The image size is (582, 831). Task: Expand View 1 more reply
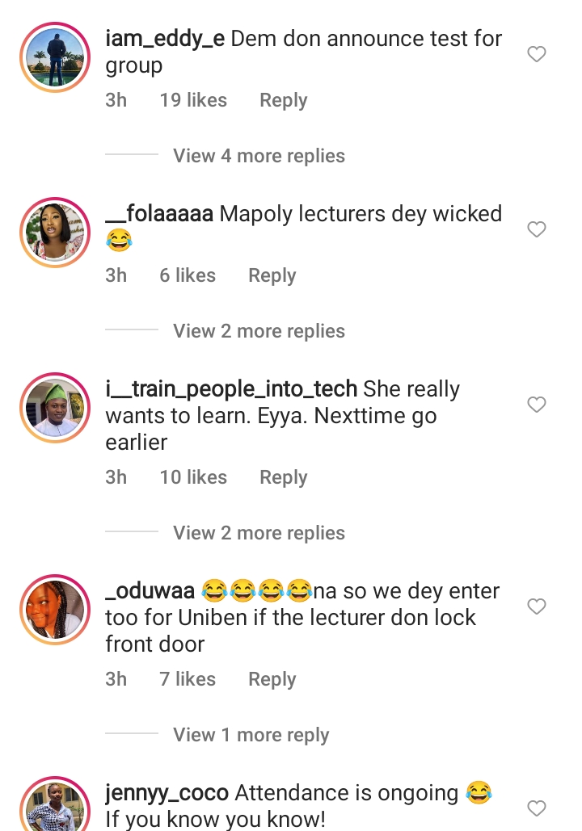pos(251,735)
